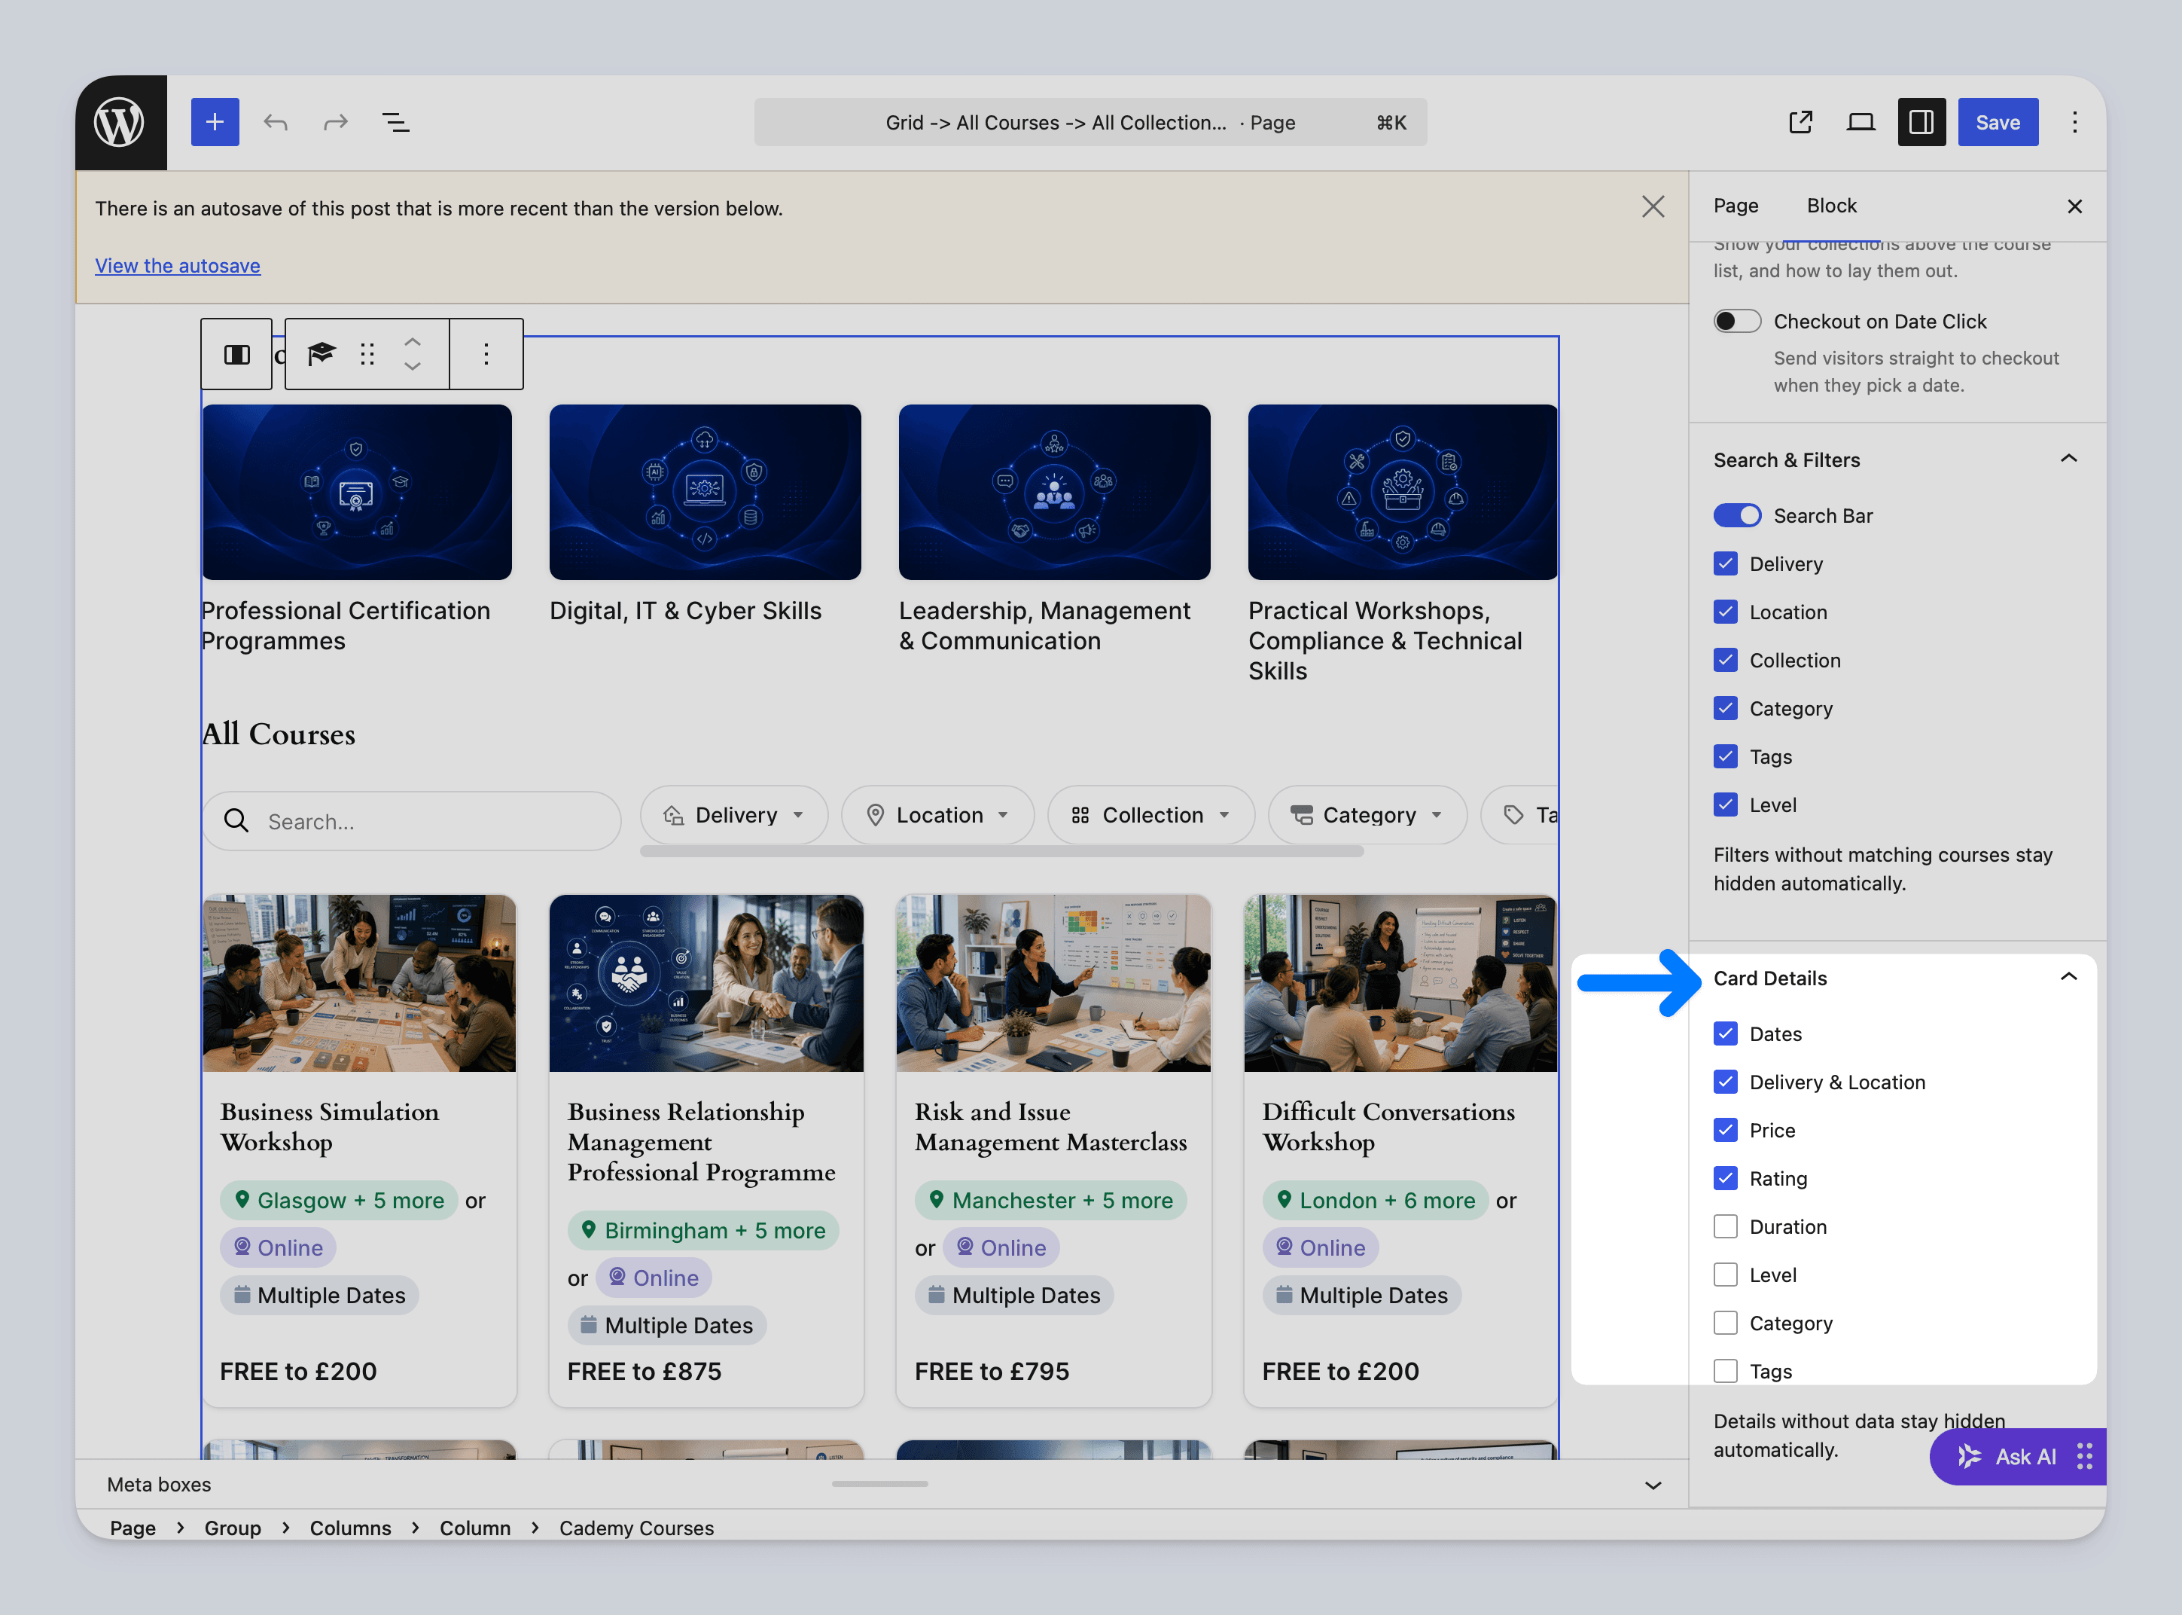The height and width of the screenshot is (1615, 2182).
Task: Move the block up
Action: tap(413, 342)
